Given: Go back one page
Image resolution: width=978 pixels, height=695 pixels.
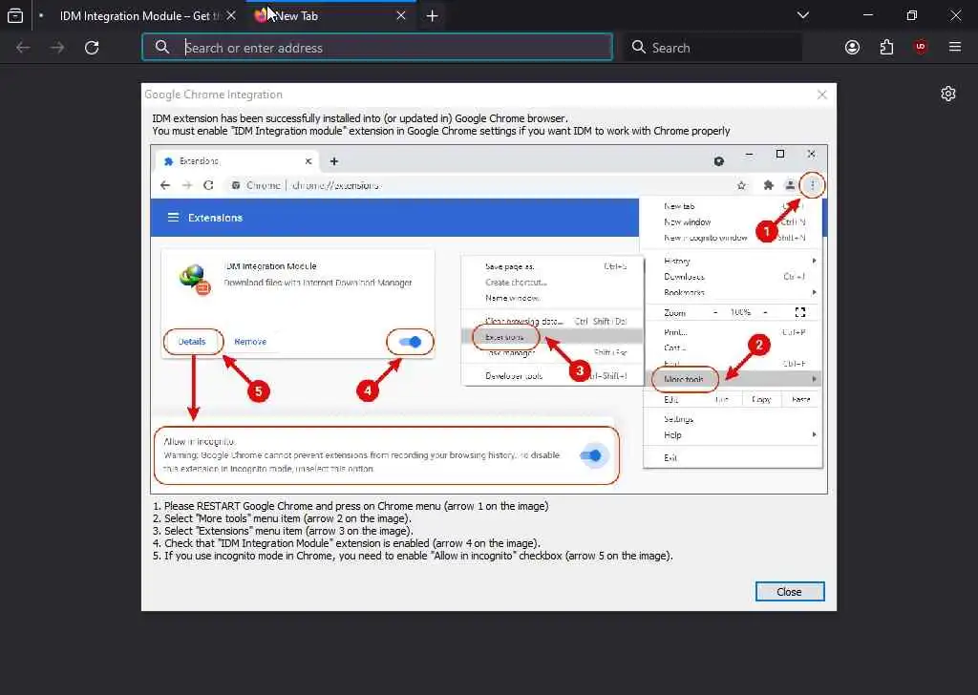Looking at the screenshot, I should [x=23, y=48].
